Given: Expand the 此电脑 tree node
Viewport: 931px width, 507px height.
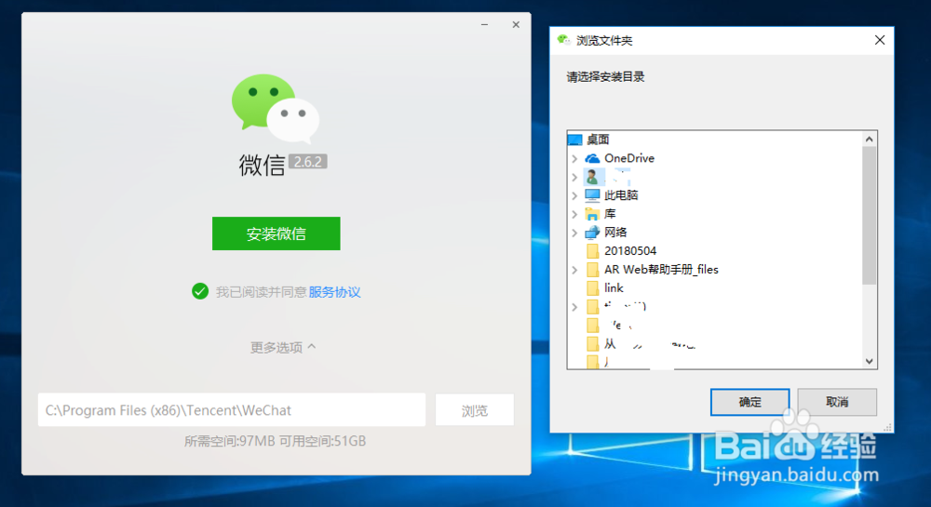Looking at the screenshot, I should click(574, 195).
